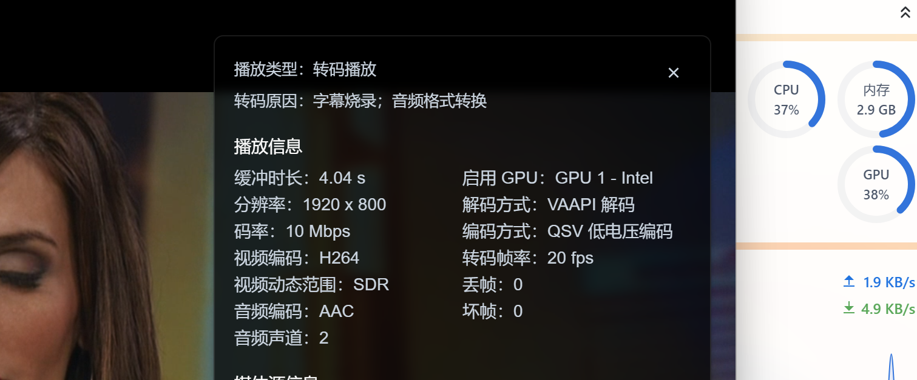Click the 1.9 KB/s upload rate text
Screen dimensions: 917x380
[x=888, y=282]
